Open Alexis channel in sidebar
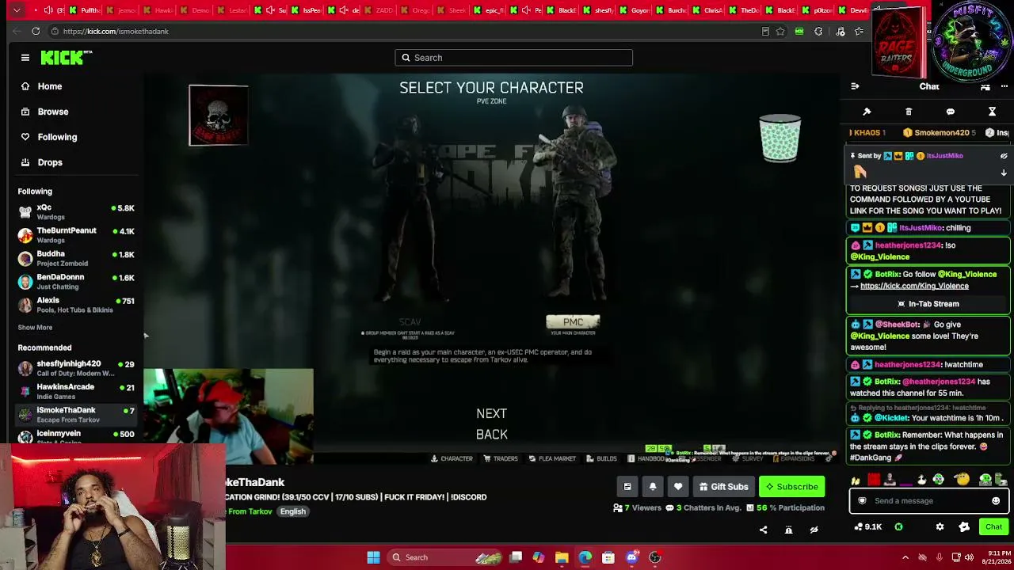Screen dimensions: 1014x570 76,305
